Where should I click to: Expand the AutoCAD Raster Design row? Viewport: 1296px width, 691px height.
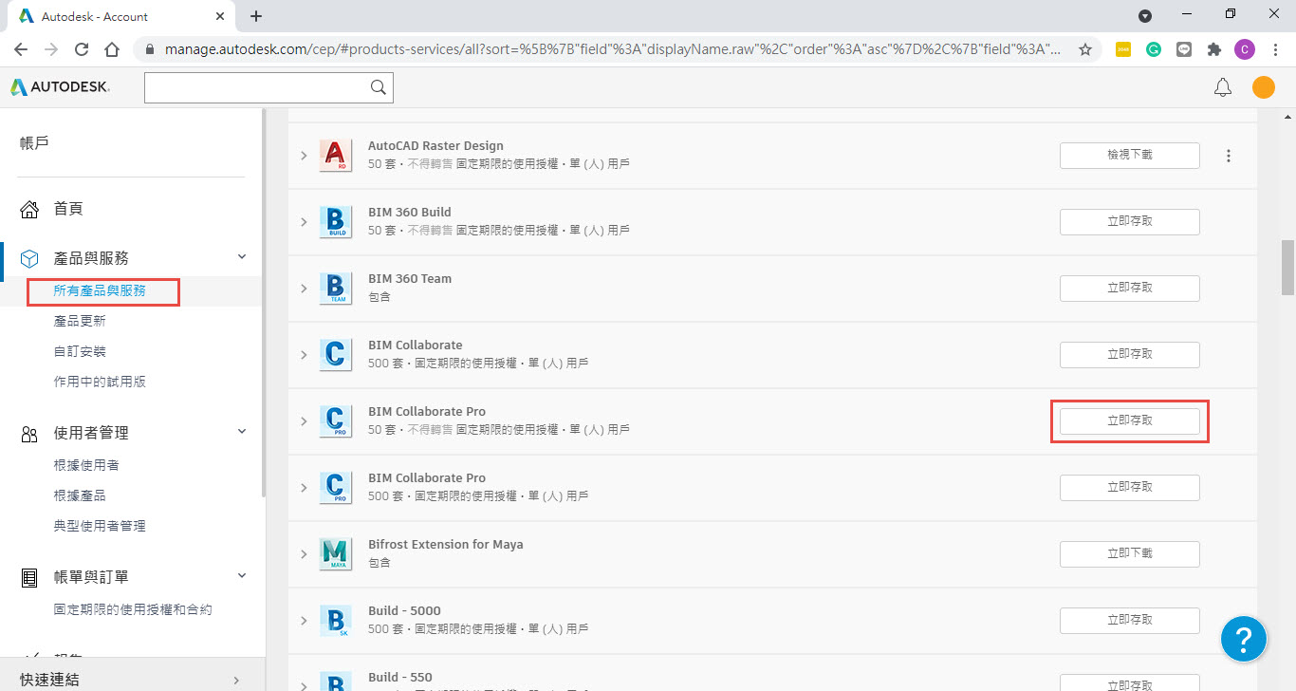(304, 156)
